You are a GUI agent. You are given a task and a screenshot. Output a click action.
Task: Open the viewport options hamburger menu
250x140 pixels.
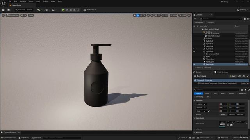pos(3,16)
